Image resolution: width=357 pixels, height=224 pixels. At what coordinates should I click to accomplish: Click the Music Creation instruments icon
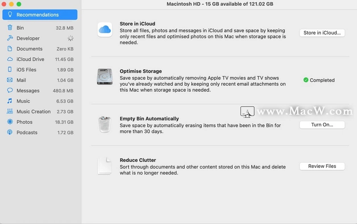click(x=10, y=111)
